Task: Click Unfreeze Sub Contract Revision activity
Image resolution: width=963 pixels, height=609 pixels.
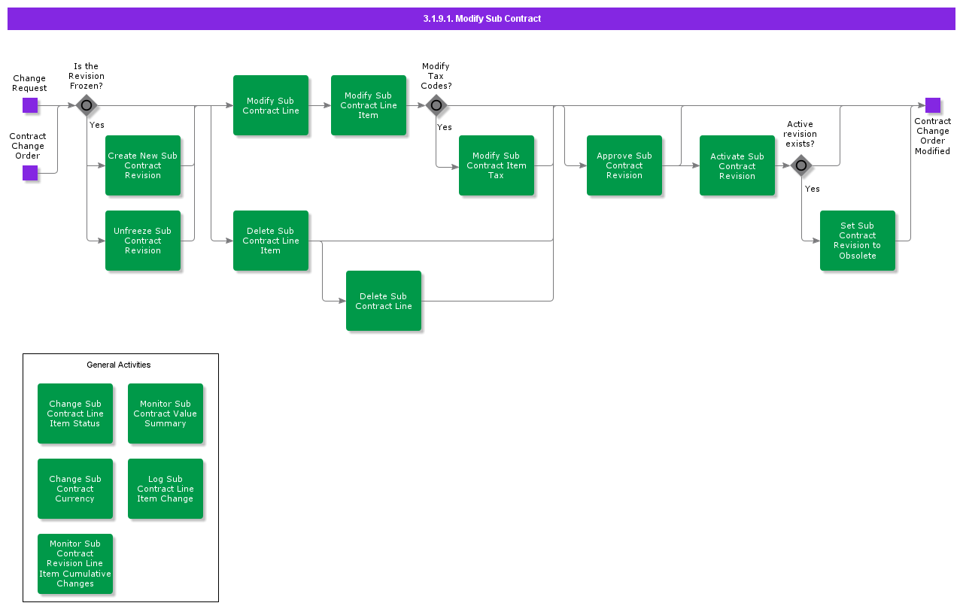Action: point(143,241)
